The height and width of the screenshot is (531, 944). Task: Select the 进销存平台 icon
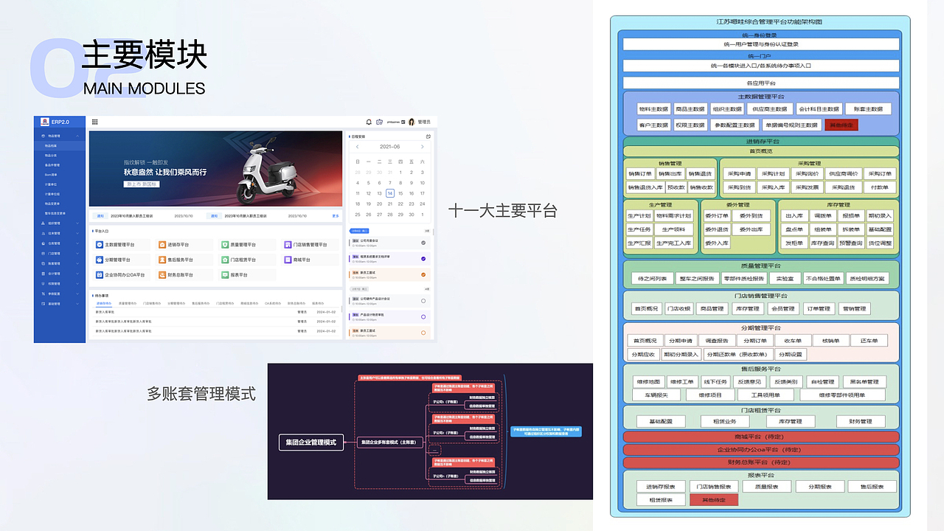[162, 244]
